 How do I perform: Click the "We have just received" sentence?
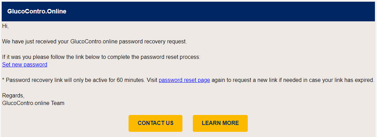[94, 42]
